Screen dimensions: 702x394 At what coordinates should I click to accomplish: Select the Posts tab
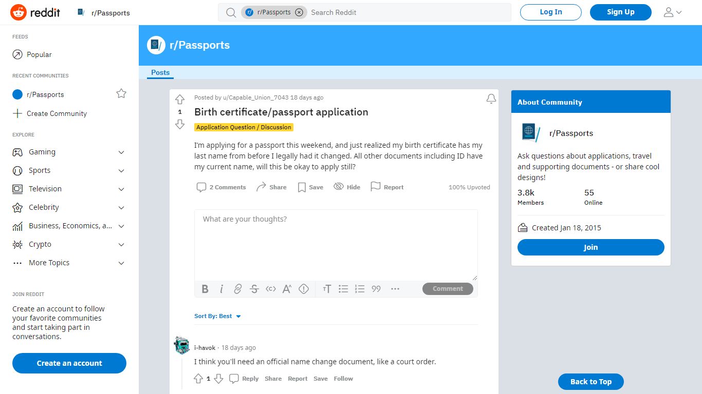(160, 73)
